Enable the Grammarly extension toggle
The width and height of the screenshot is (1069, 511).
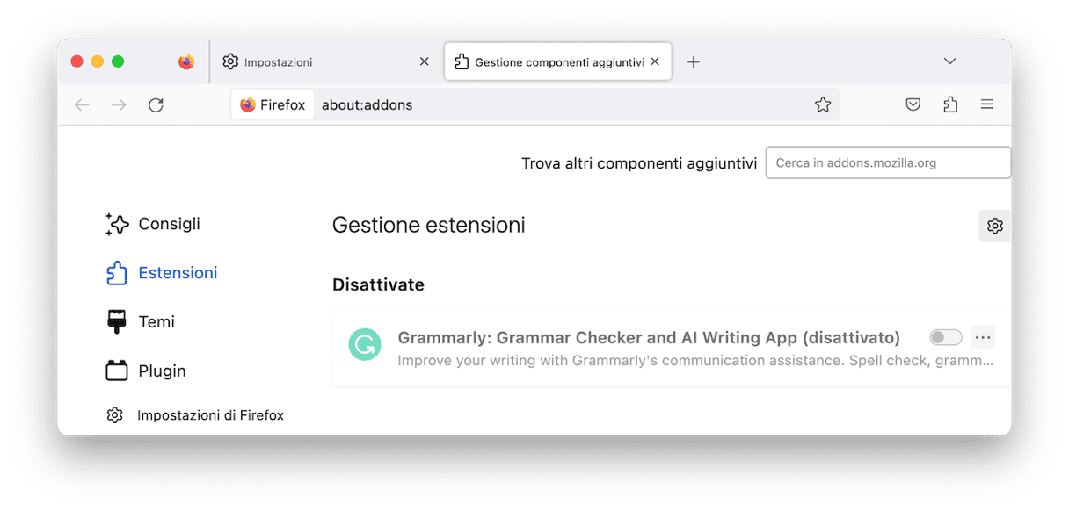coord(946,337)
